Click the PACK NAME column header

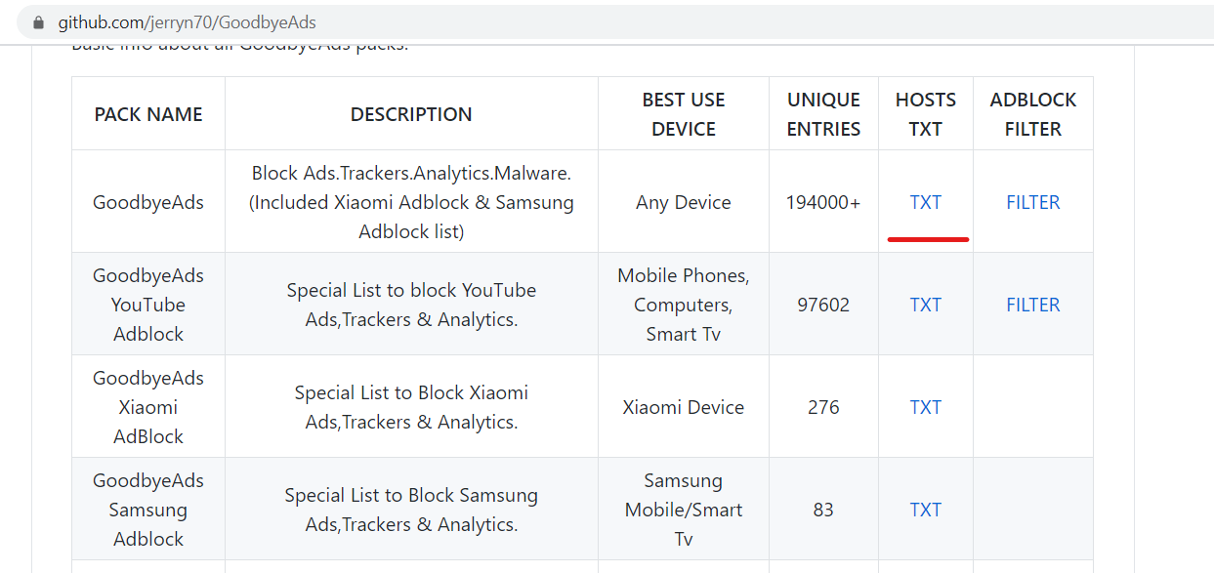pyautogui.click(x=148, y=114)
